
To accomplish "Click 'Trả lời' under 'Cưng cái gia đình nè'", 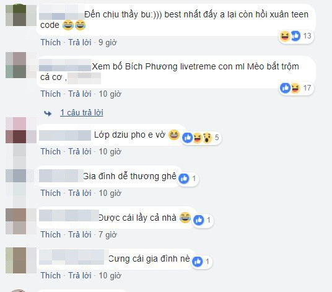I will 80,275.
